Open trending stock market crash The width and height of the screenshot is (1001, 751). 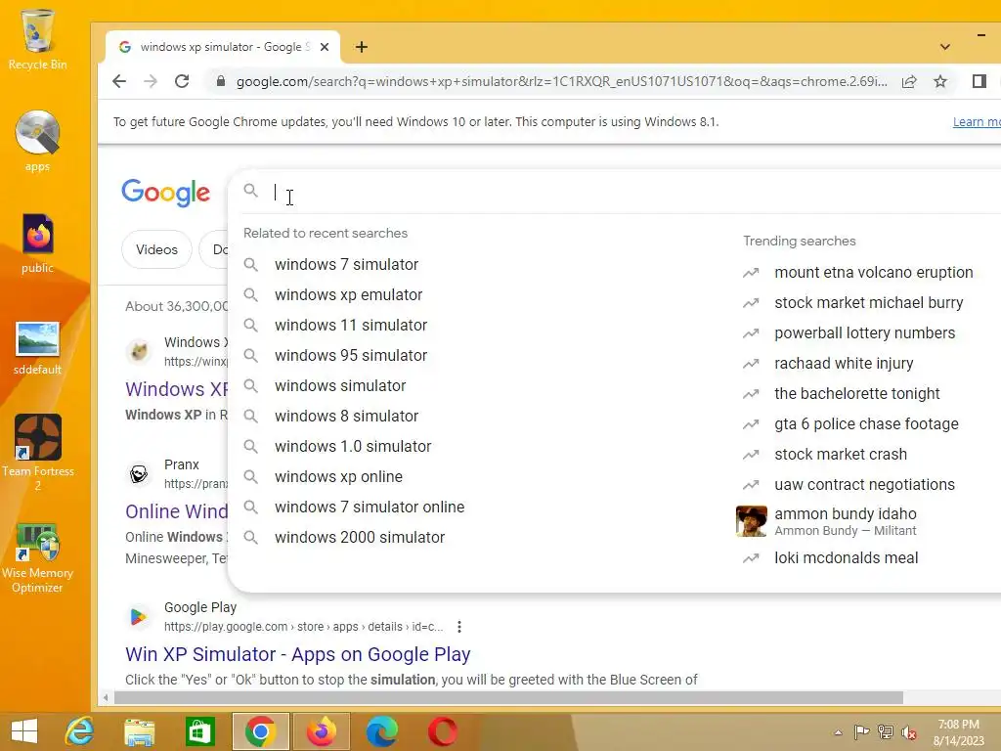point(840,455)
